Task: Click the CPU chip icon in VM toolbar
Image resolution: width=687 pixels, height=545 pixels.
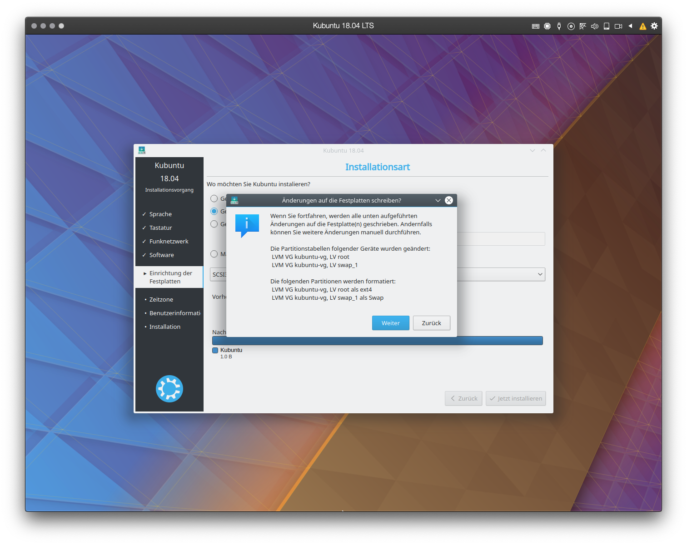Action: [548, 26]
